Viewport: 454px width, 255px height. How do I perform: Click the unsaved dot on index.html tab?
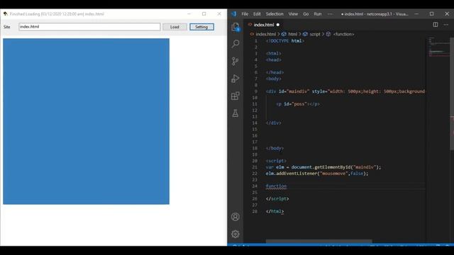(x=278, y=25)
